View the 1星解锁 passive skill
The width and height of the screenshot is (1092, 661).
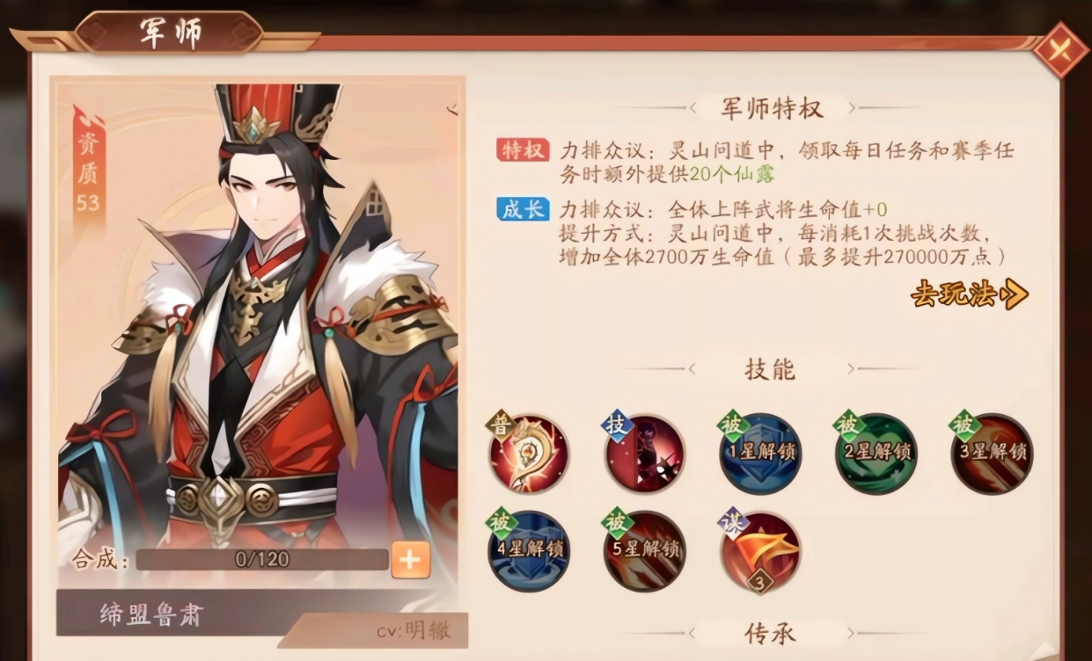tap(760, 454)
